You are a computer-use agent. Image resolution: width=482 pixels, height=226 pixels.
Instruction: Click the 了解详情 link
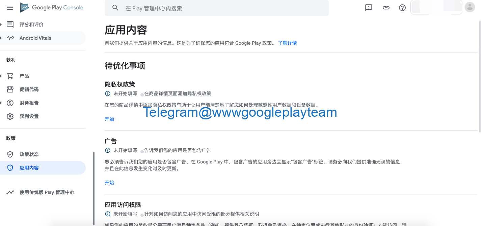[x=288, y=43]
